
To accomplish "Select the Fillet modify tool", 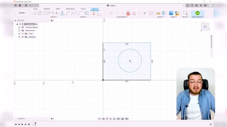I will [x=81, y=13].
